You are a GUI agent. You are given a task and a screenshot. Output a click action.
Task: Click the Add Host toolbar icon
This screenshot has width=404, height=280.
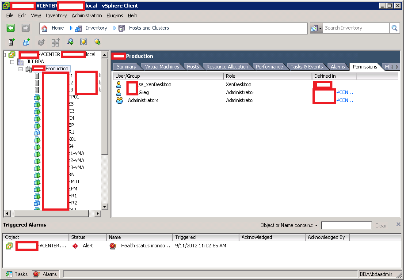pos(12,42)
